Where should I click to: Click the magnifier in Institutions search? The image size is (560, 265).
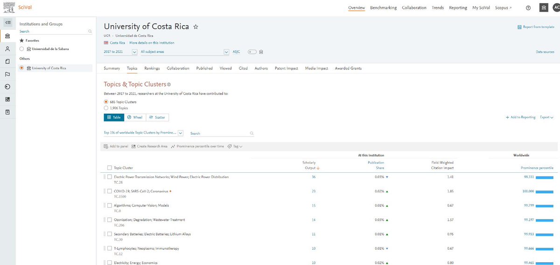(90, 31)
